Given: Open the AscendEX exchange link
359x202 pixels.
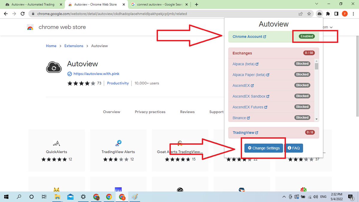Looking at the screenshot, I should click(x=243, y=86).
